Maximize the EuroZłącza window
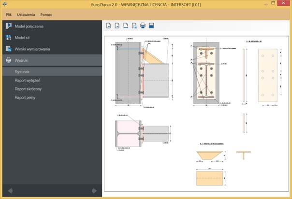 273,3
